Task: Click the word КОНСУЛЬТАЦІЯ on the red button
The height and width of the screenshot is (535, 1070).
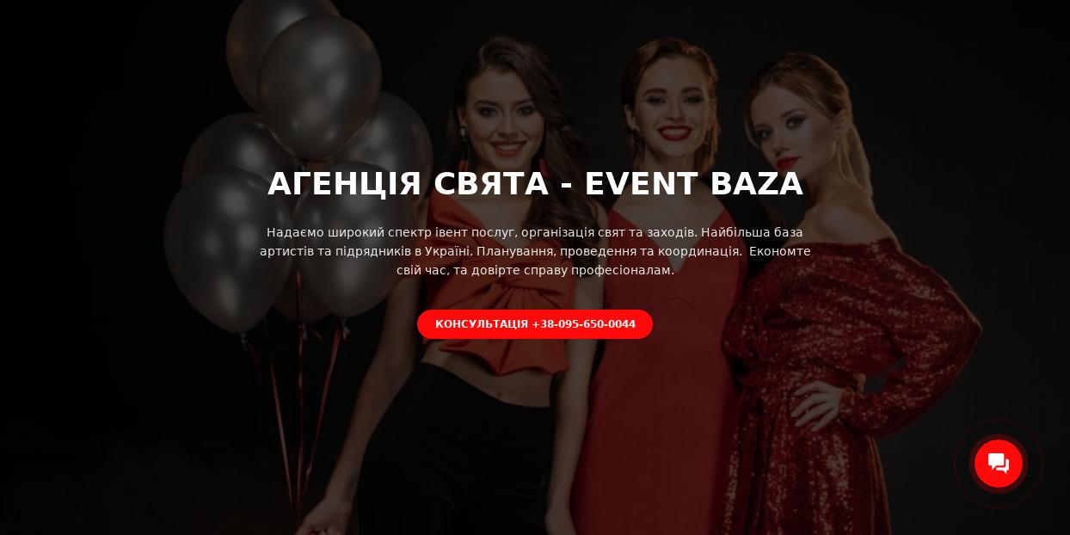Action: point(482,324)
